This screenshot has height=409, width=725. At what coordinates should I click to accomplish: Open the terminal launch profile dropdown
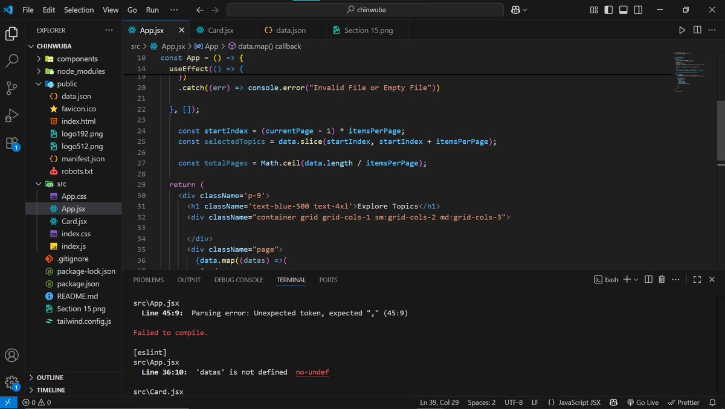pyautogui.click(x=636, y=280)
